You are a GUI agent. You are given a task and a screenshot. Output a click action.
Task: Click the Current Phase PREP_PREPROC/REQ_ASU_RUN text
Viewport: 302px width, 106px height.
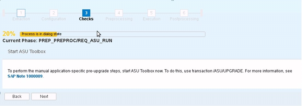pyautogui.click(x=57, y=41)
